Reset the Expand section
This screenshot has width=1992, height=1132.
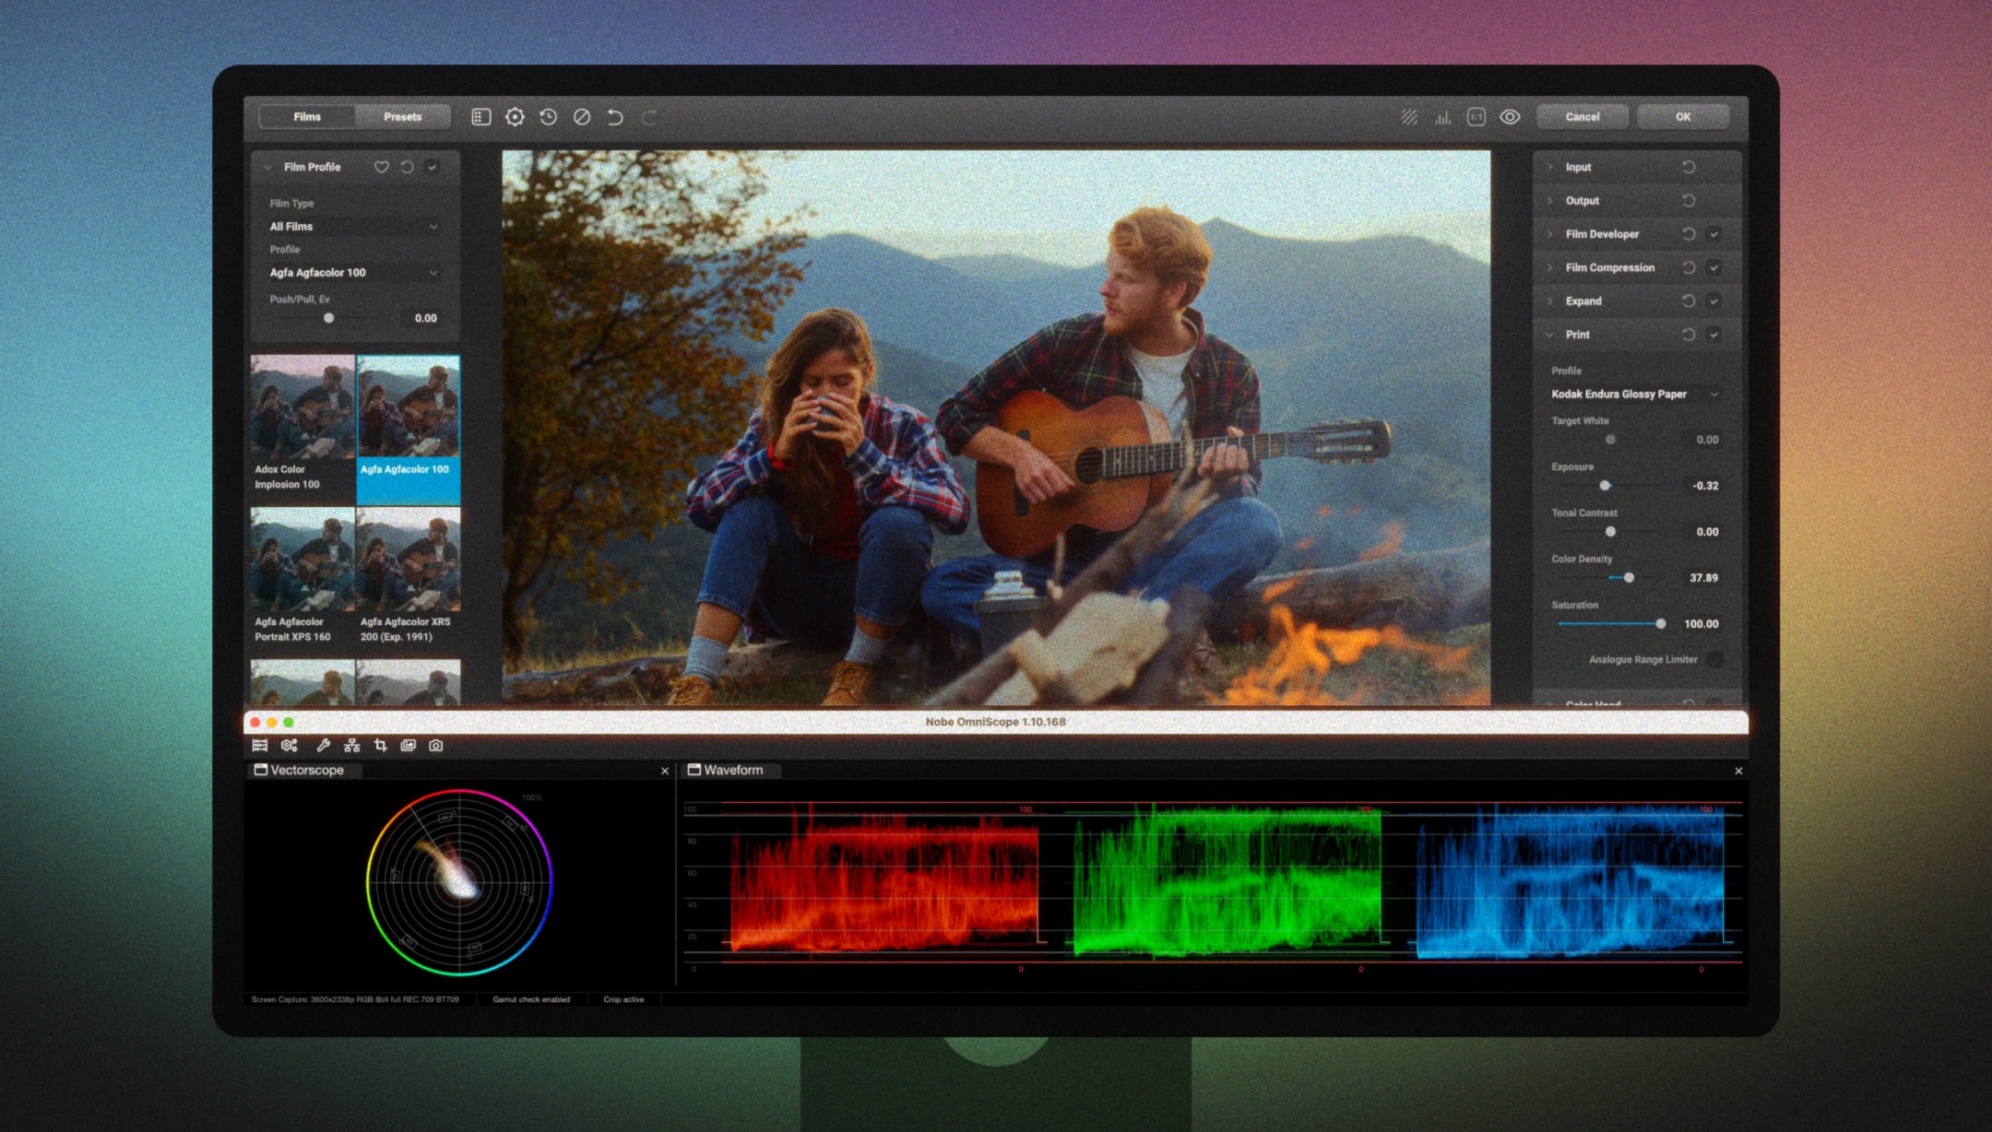(1689, 301)
